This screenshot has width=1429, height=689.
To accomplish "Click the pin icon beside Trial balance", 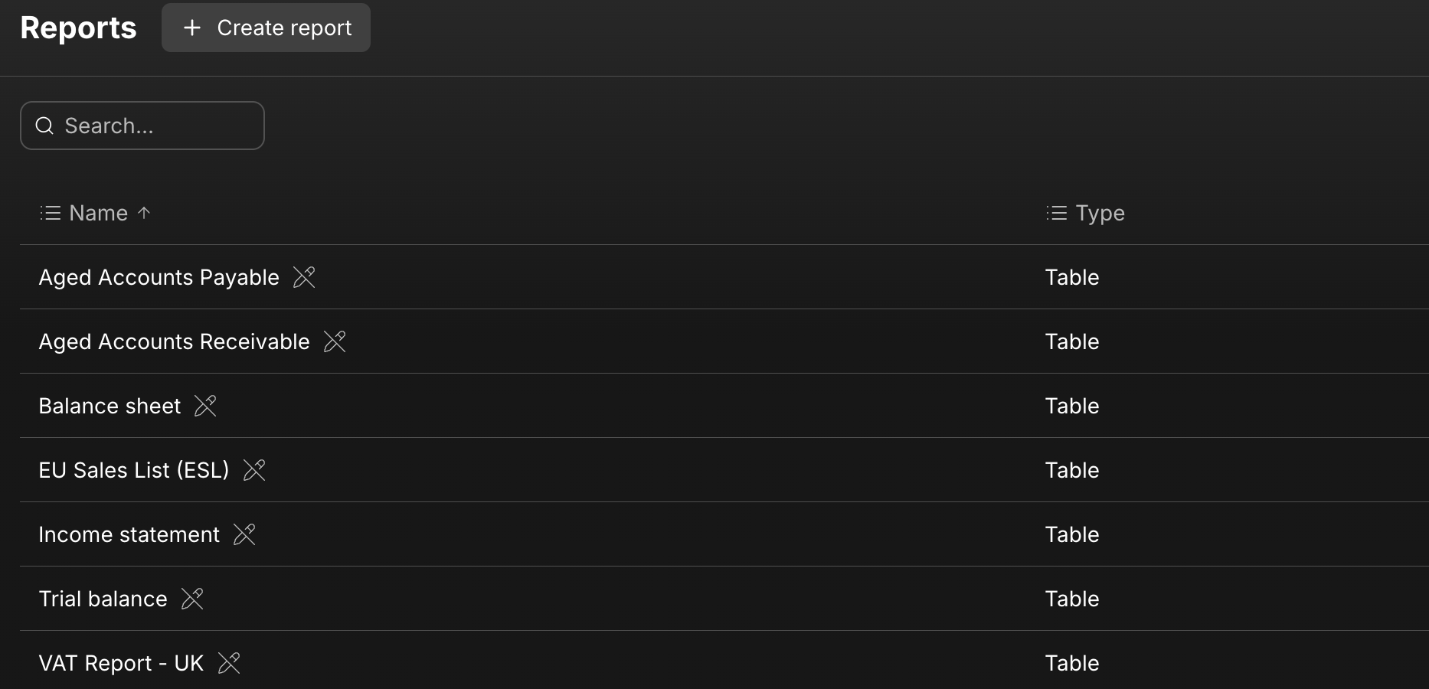I will pos(192,599).
